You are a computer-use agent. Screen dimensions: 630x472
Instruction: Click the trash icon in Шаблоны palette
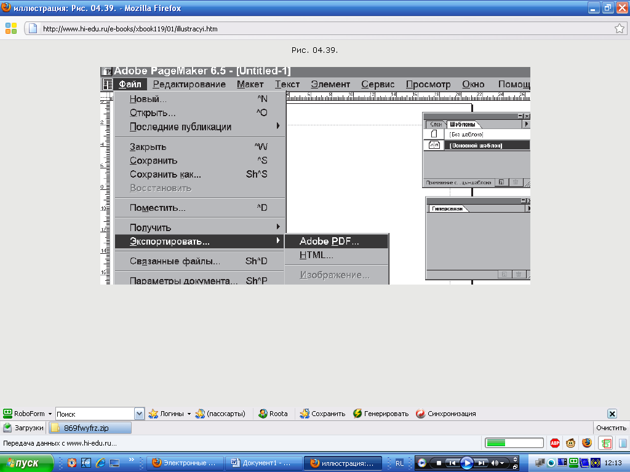[515, 183]
